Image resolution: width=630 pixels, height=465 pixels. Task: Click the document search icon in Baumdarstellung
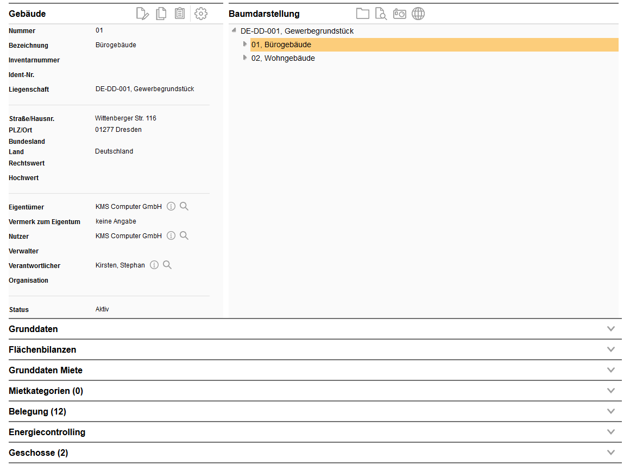pos(381,14)
